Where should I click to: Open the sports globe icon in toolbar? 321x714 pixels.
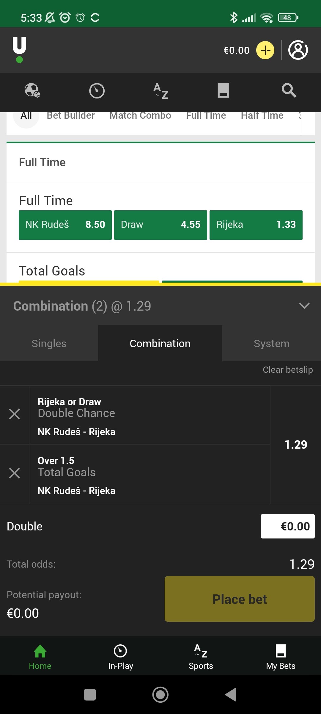pyautogui.click(x=32, y=90)
